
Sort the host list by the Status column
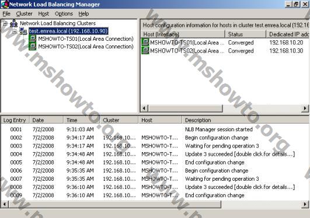pos(245,34)
